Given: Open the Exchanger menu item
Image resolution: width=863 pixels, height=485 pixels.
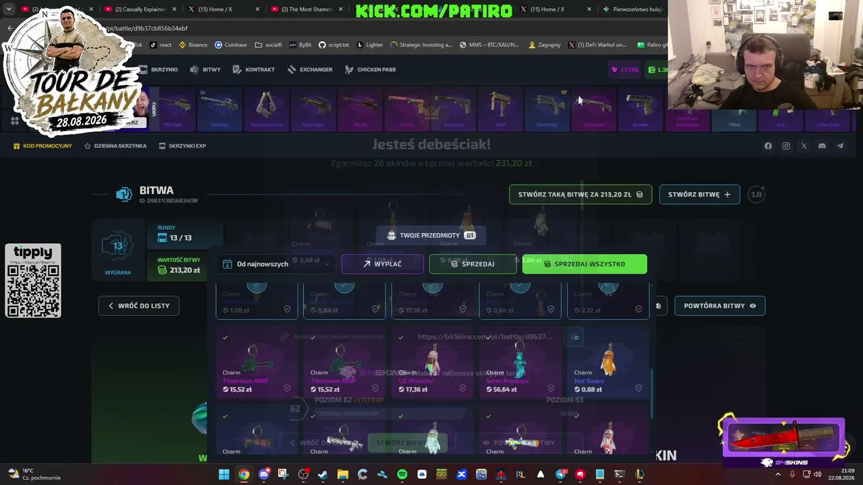Looking at the screenshot, I should tap(310, 69).
